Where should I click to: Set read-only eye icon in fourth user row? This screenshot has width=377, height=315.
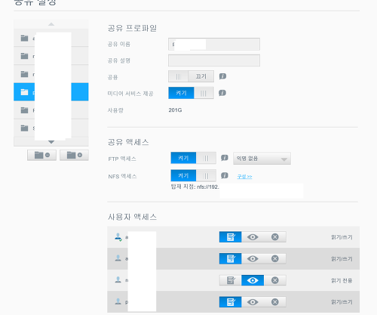(253, 302)
